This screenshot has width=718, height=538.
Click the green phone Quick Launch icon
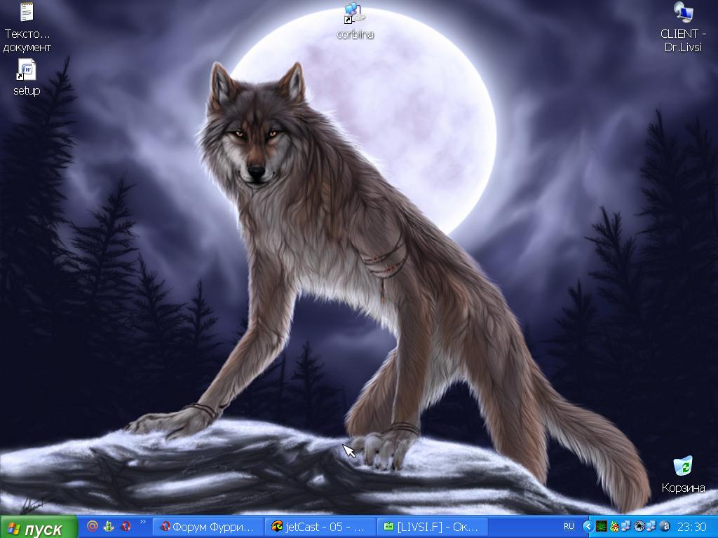pos(109,526)
